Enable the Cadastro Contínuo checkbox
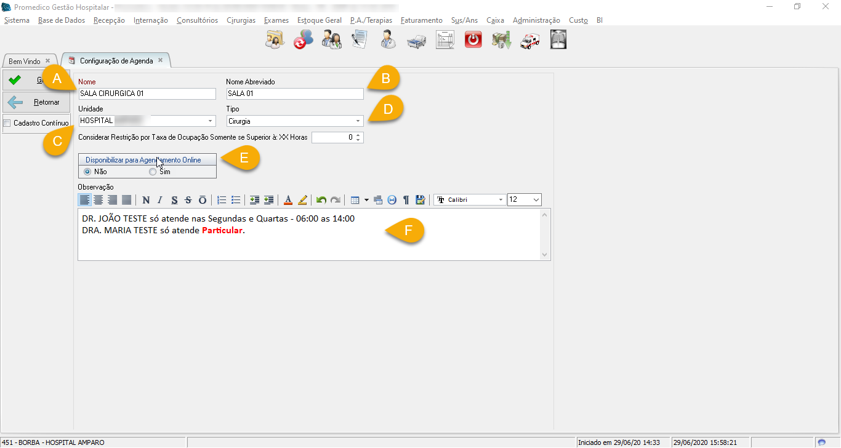Screen dimensions: 841x448 coord(7,123)
